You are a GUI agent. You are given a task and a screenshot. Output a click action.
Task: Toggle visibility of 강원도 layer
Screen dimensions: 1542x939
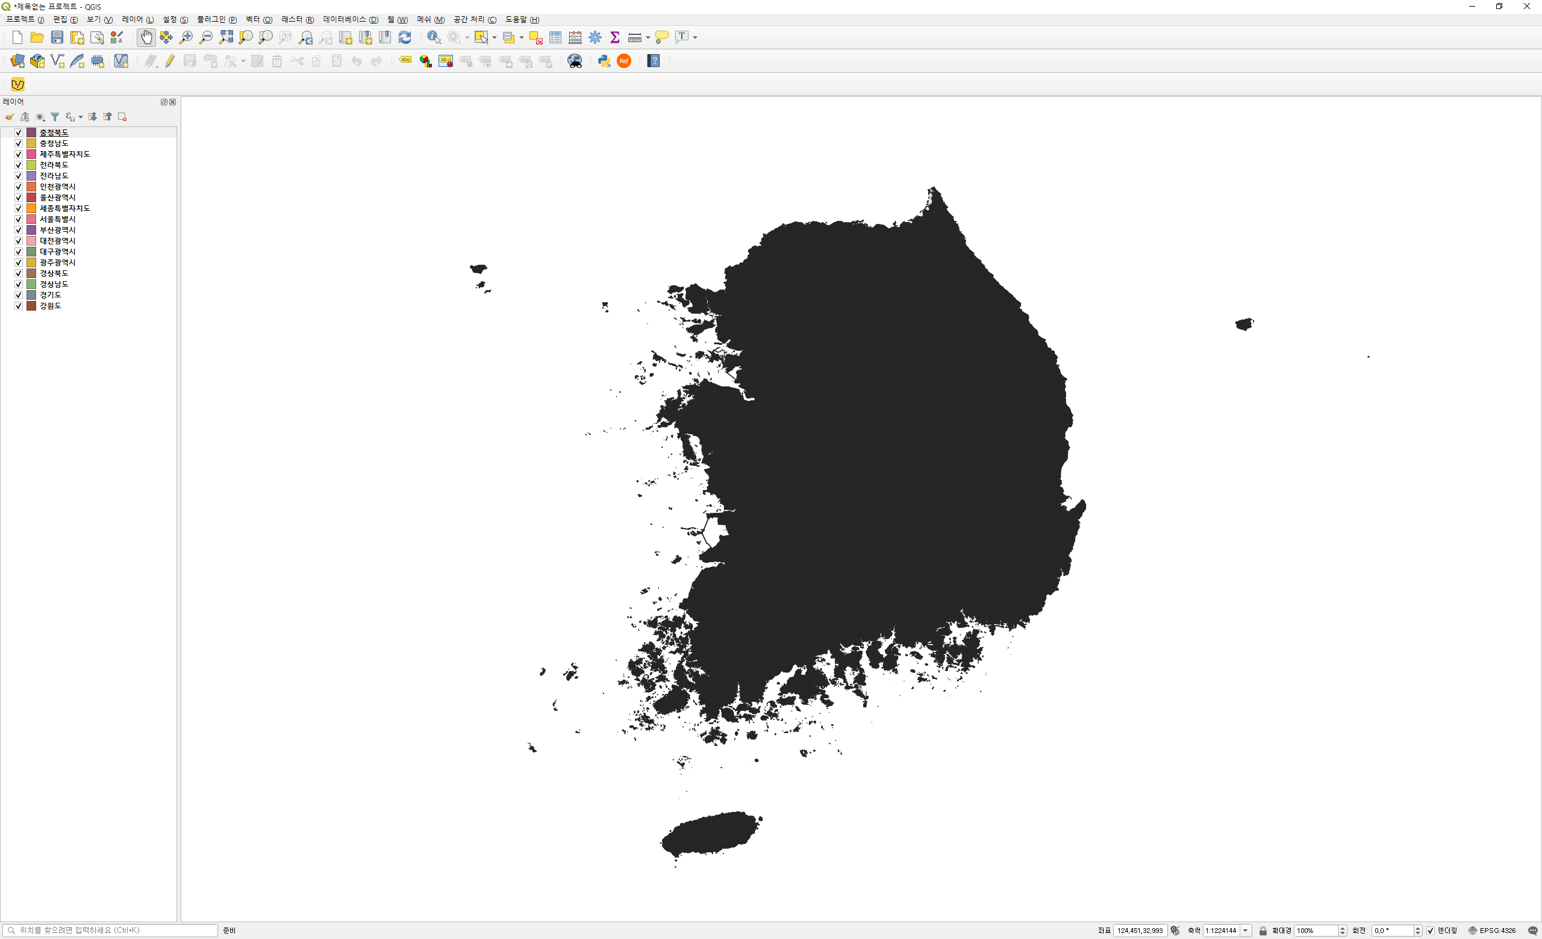point(19,306)
